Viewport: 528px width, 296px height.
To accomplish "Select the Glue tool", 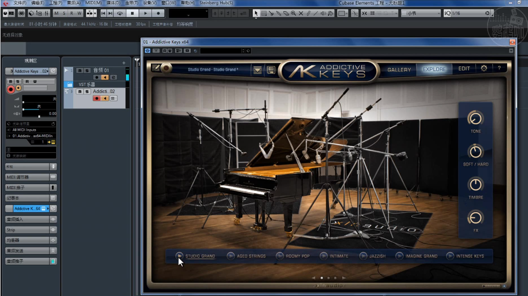I will coord(278,13).
